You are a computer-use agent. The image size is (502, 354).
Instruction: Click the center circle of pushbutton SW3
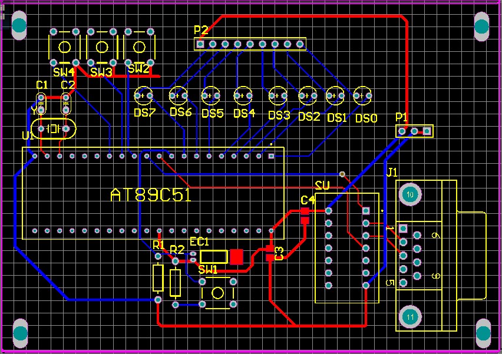(x=102, y=47)
